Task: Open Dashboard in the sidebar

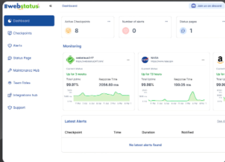Action: click(x=29, y=21)
